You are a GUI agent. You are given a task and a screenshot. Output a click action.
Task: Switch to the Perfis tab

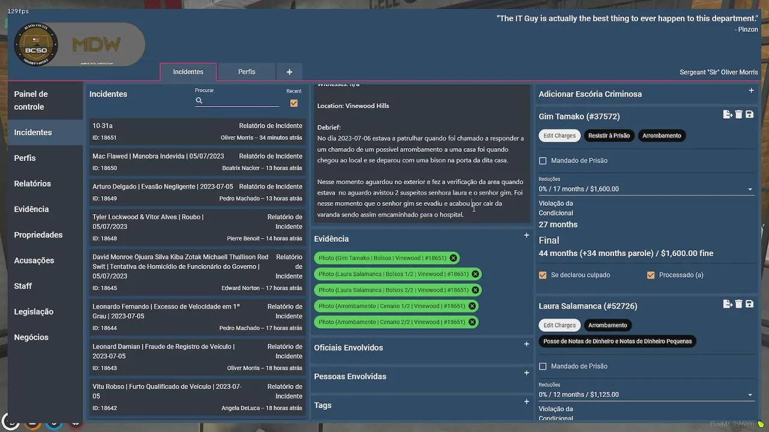pyautogui.click(x=246, y=72)
